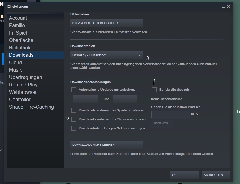Focus the KB/s bandwidth value field

point(170,115)
